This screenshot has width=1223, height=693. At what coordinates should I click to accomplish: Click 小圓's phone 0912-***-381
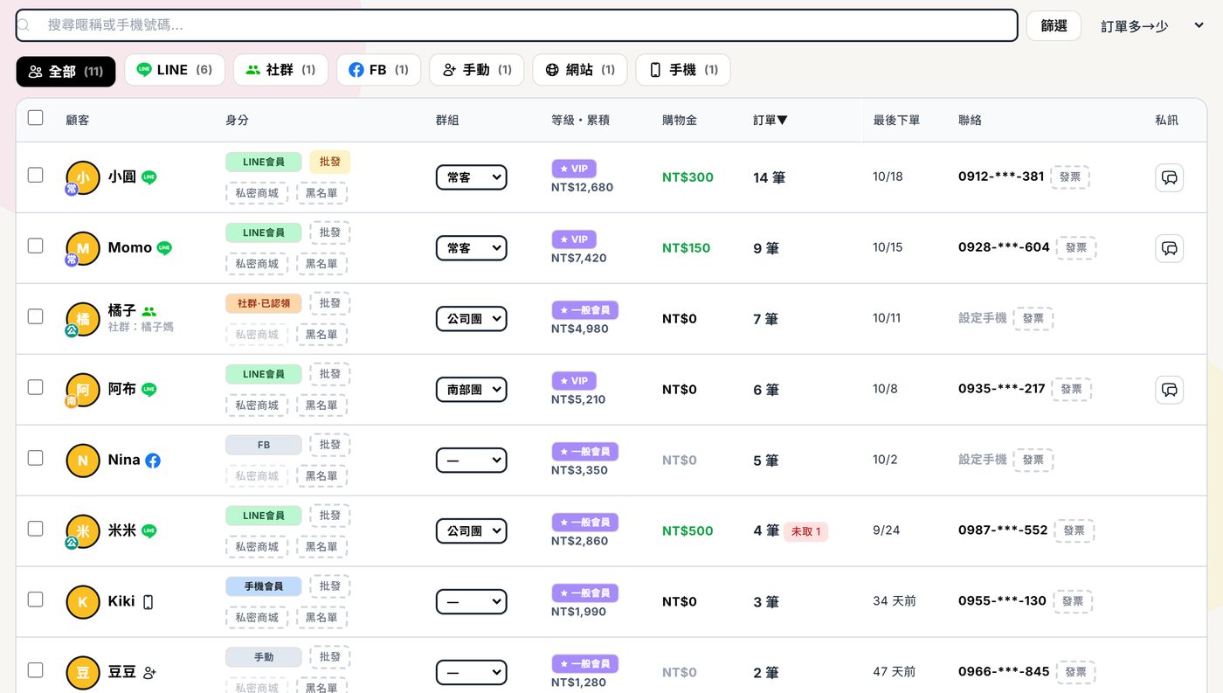1001,177
